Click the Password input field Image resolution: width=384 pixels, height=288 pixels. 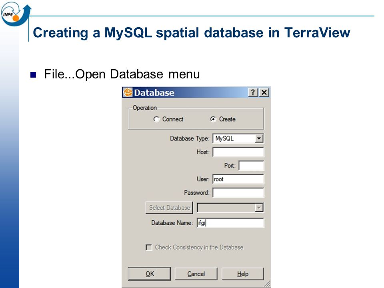click(x=238, y=192)
